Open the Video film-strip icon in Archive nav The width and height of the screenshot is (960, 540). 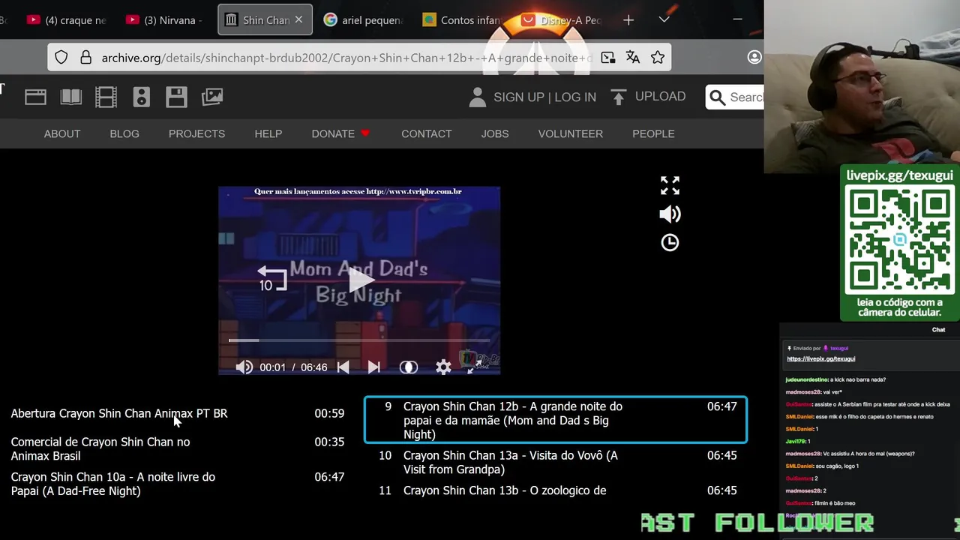106,97
